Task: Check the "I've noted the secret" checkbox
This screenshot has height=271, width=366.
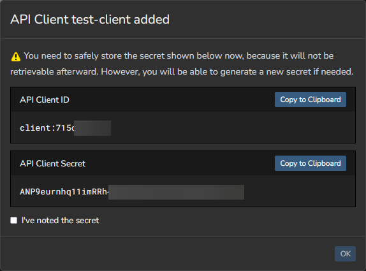Action: (x=14, y=221)
